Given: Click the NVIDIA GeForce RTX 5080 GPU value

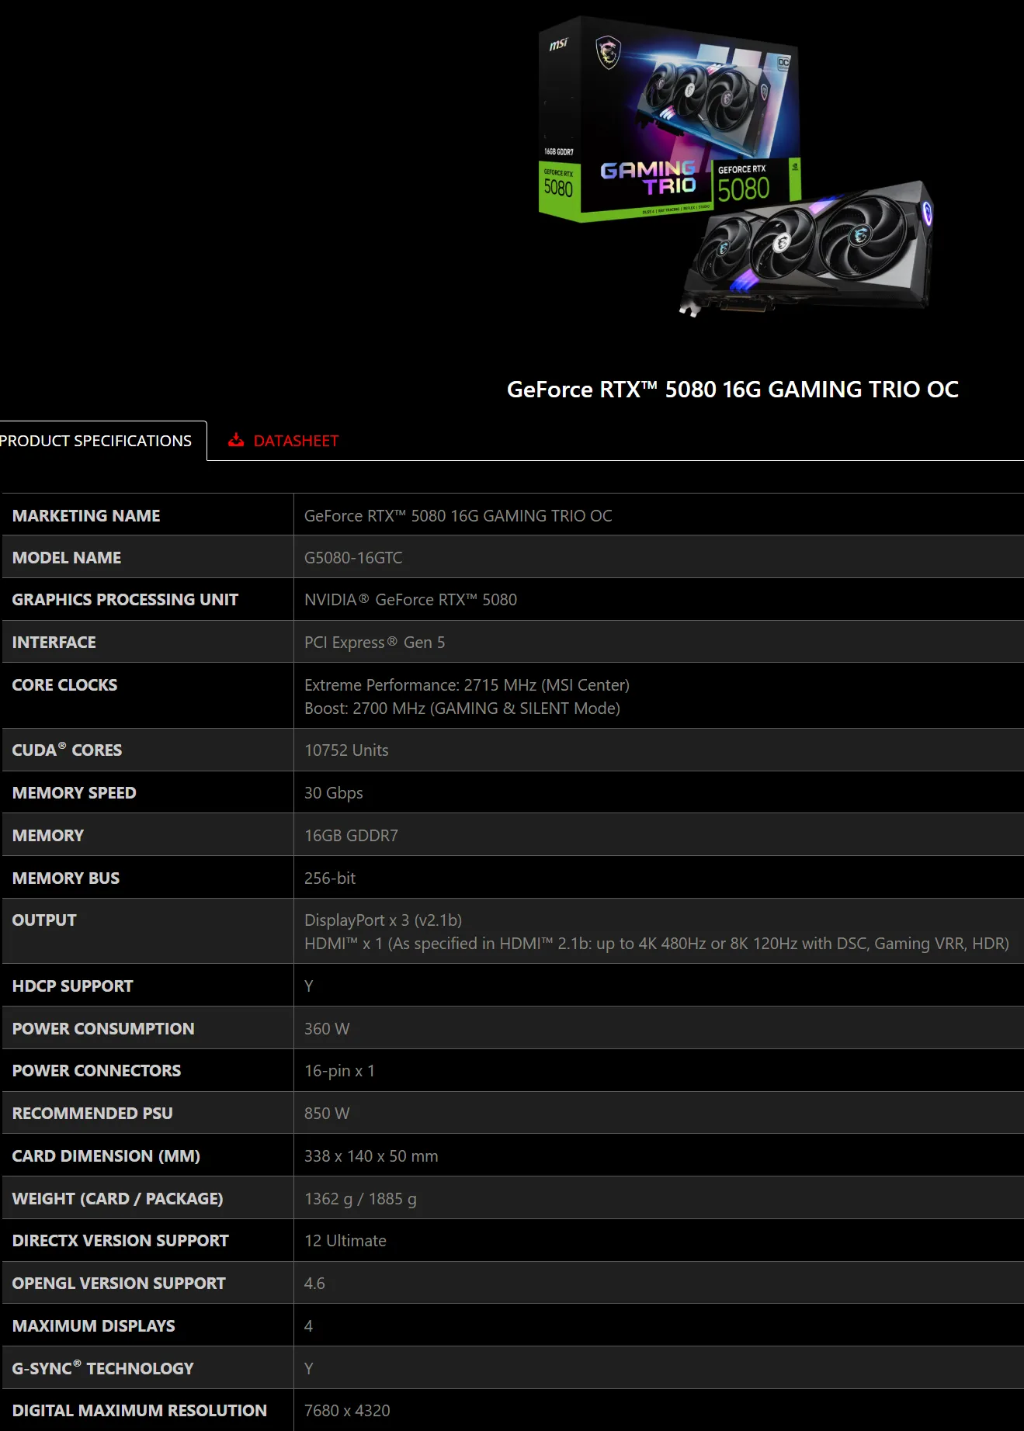Looking at the screenshot, I should [410, 600].
